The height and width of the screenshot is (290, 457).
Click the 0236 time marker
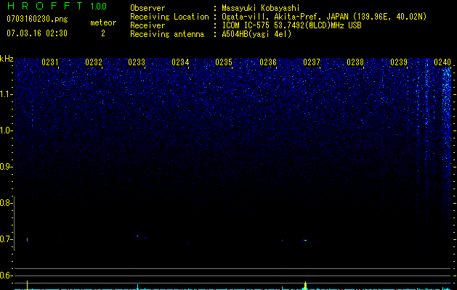tap(268, 62)
